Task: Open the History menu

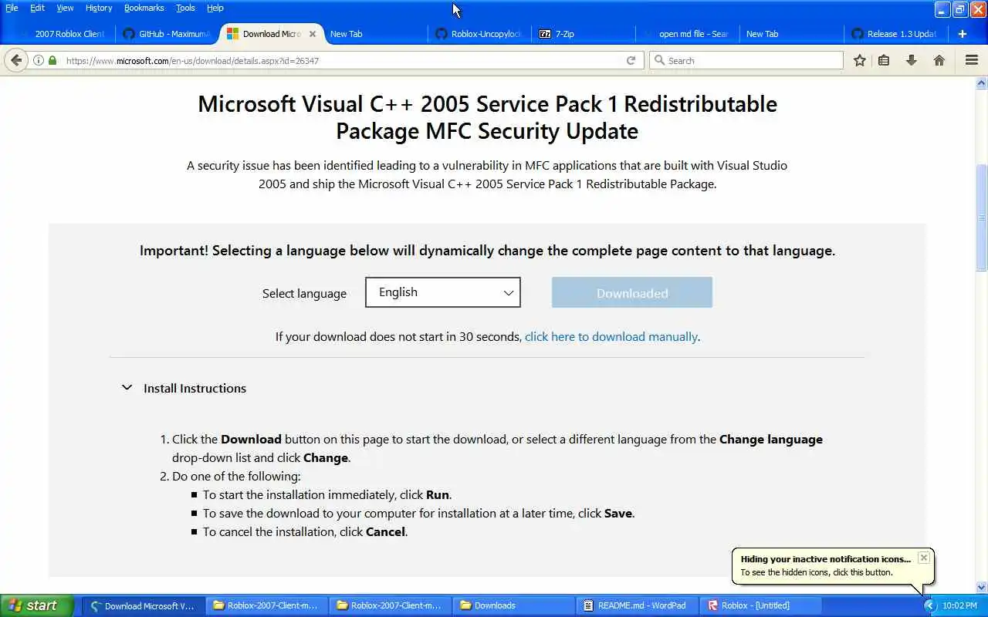Action: tap(99, 8)
